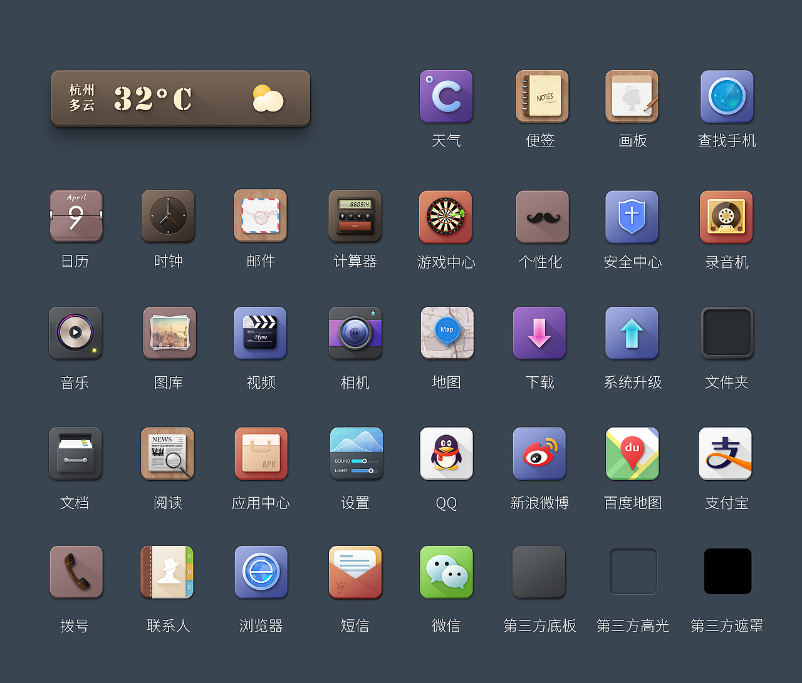Click the "第三方遮罩" label text

[727, 625]
